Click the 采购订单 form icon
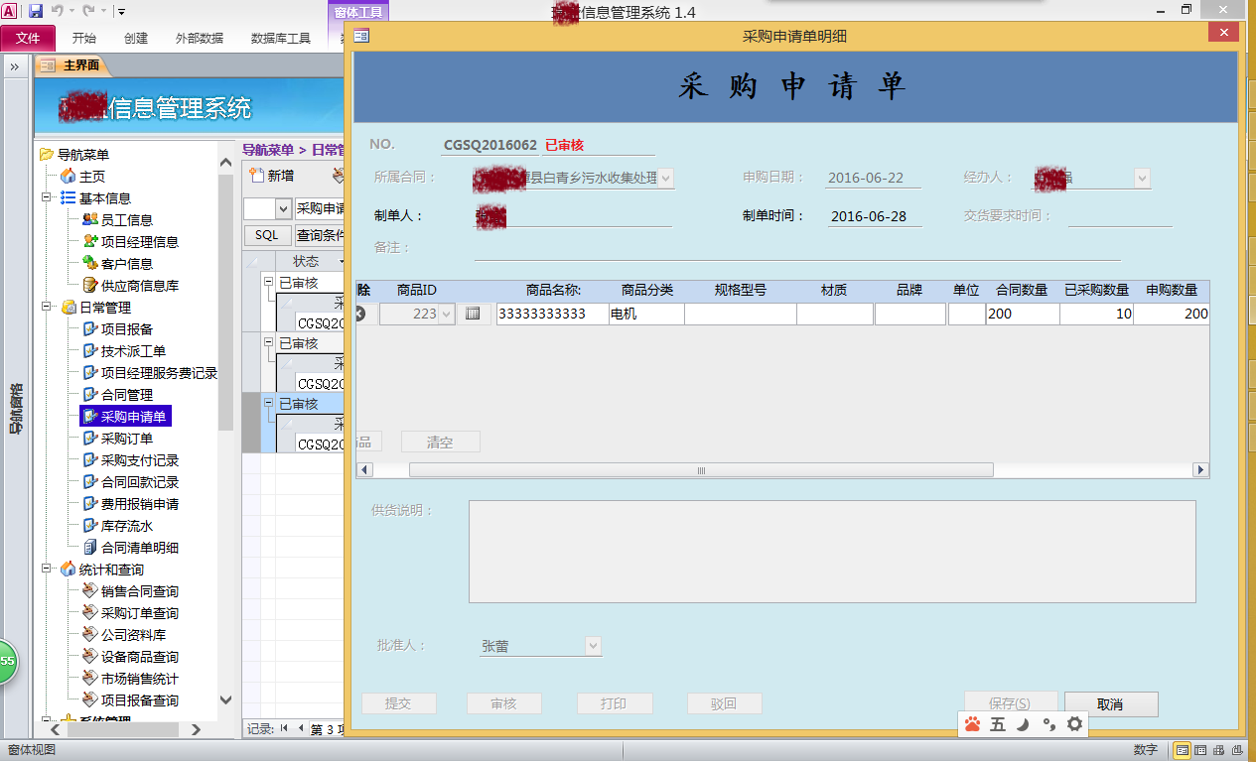 point(90,438)
